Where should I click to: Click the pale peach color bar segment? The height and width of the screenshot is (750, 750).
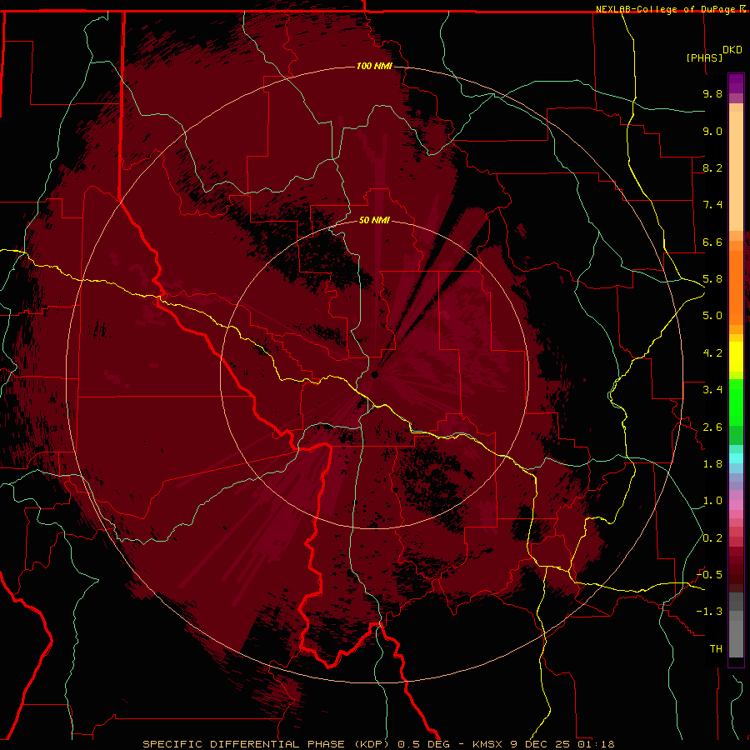point(736,171)
